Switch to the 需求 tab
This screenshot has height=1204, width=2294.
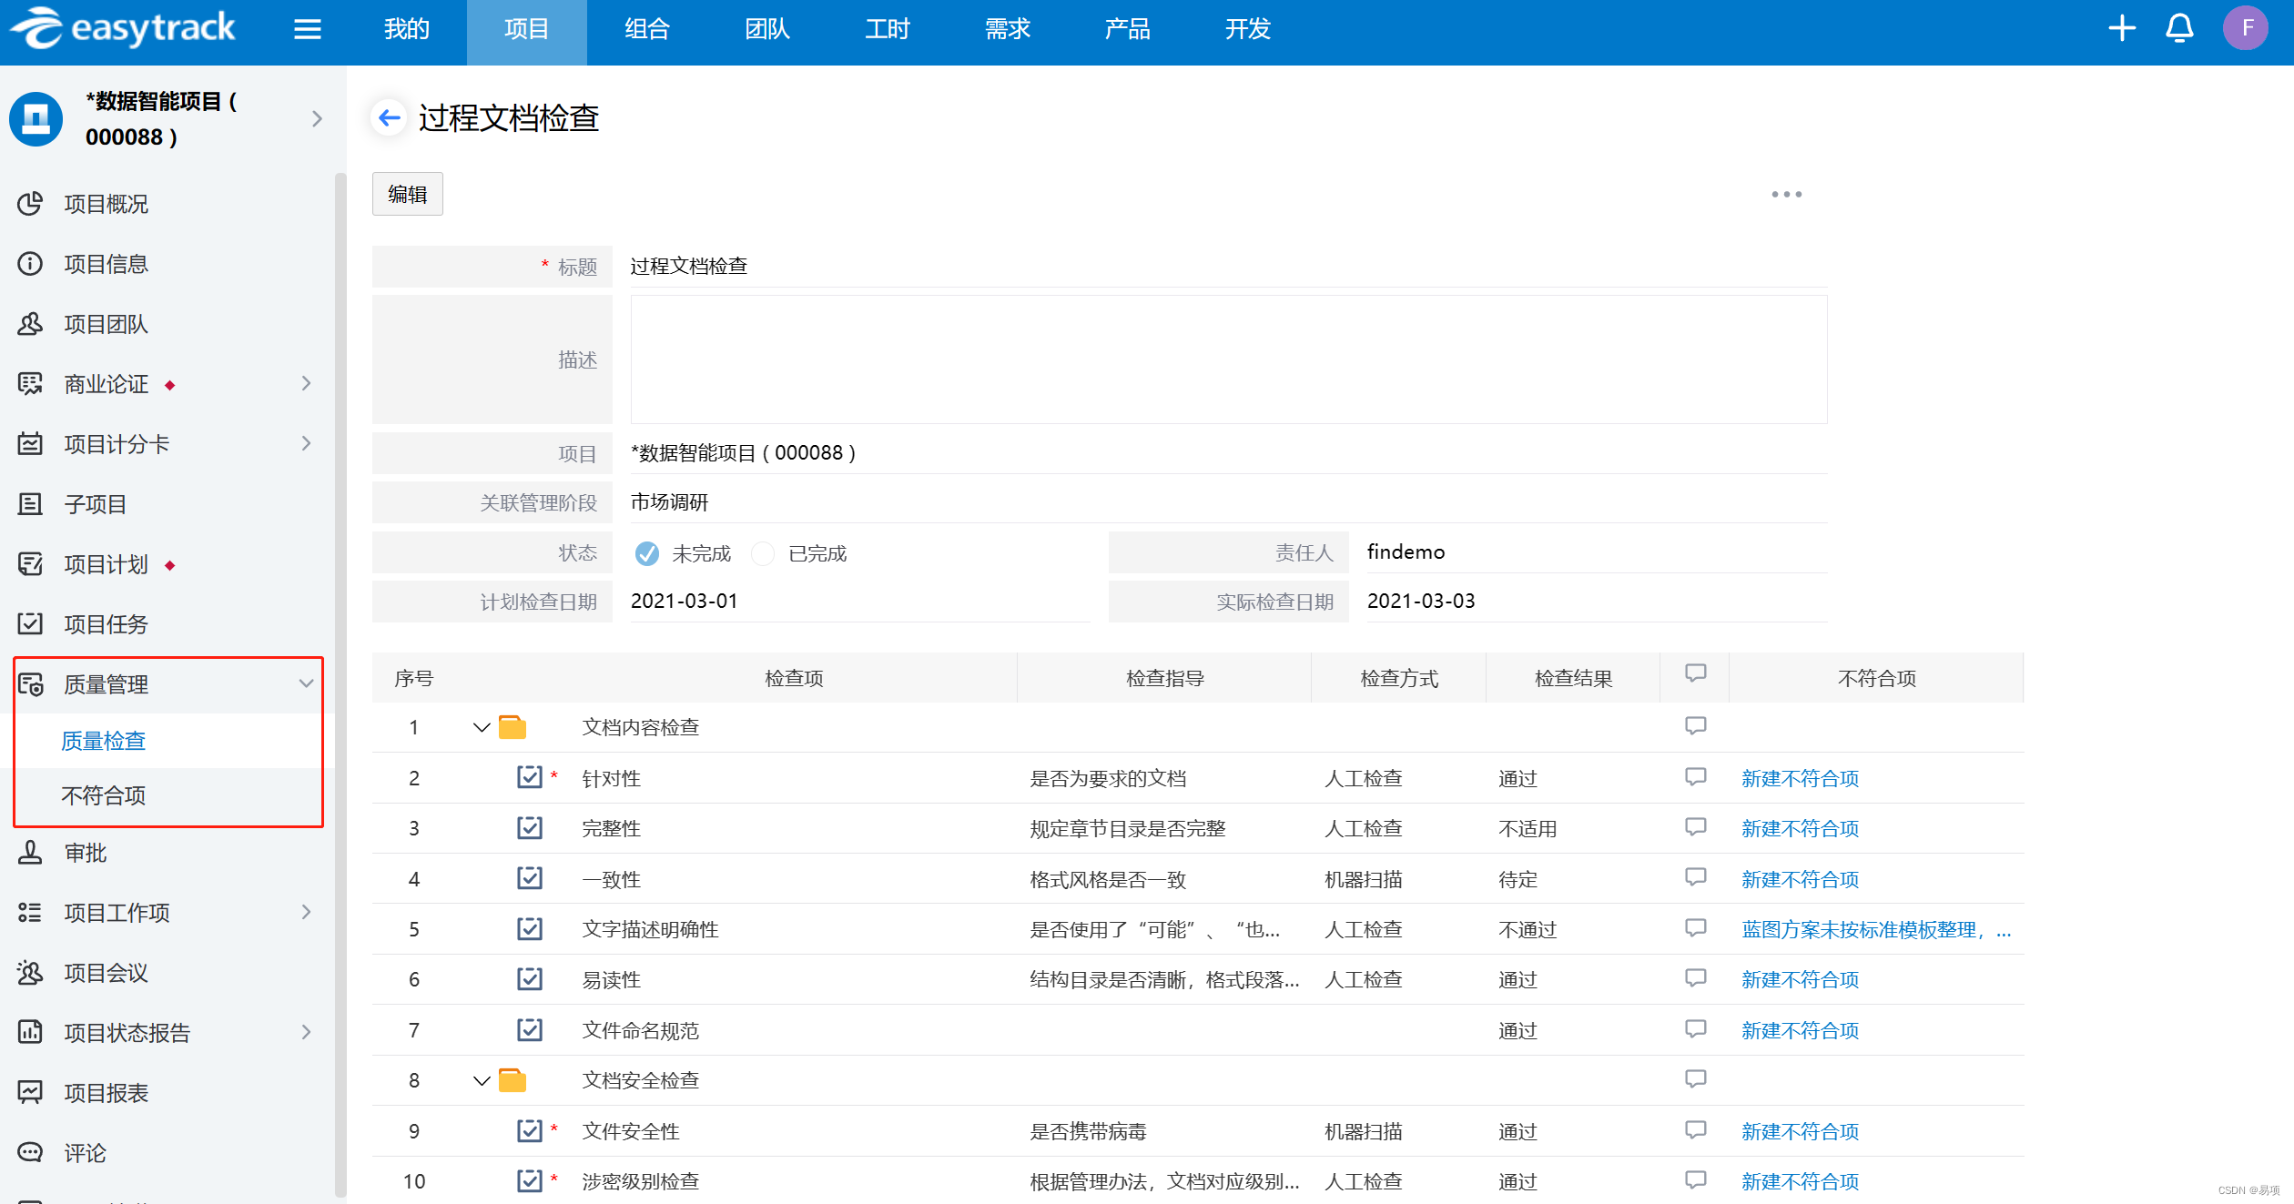pos(1007,29)
